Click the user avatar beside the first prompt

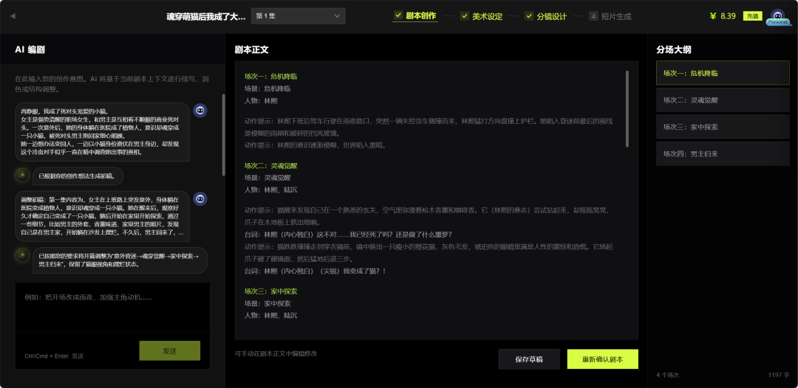pos(200,110)
